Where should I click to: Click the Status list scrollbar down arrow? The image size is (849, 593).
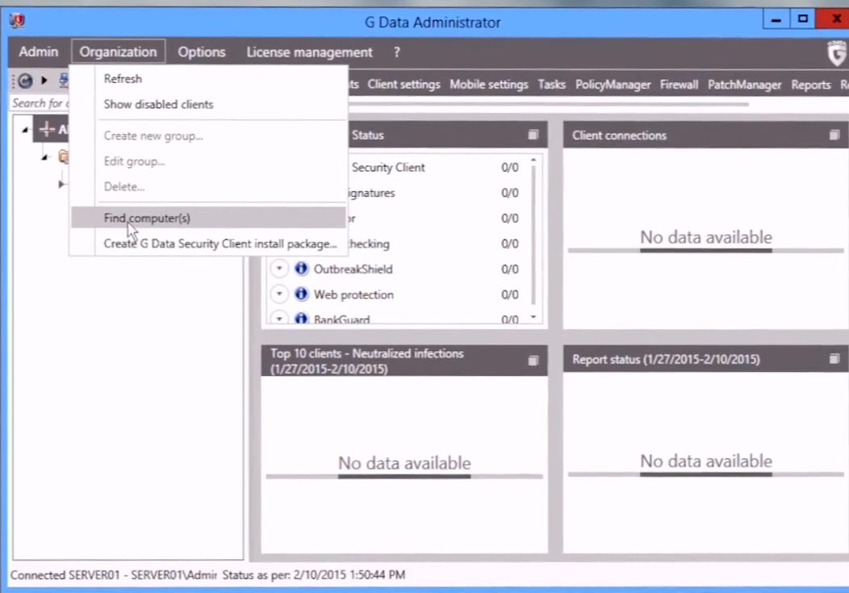click(533, 317)
